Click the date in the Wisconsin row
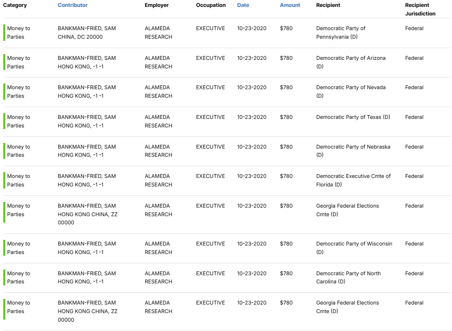Screen dimensions: 452x331 tap(251, 244)
